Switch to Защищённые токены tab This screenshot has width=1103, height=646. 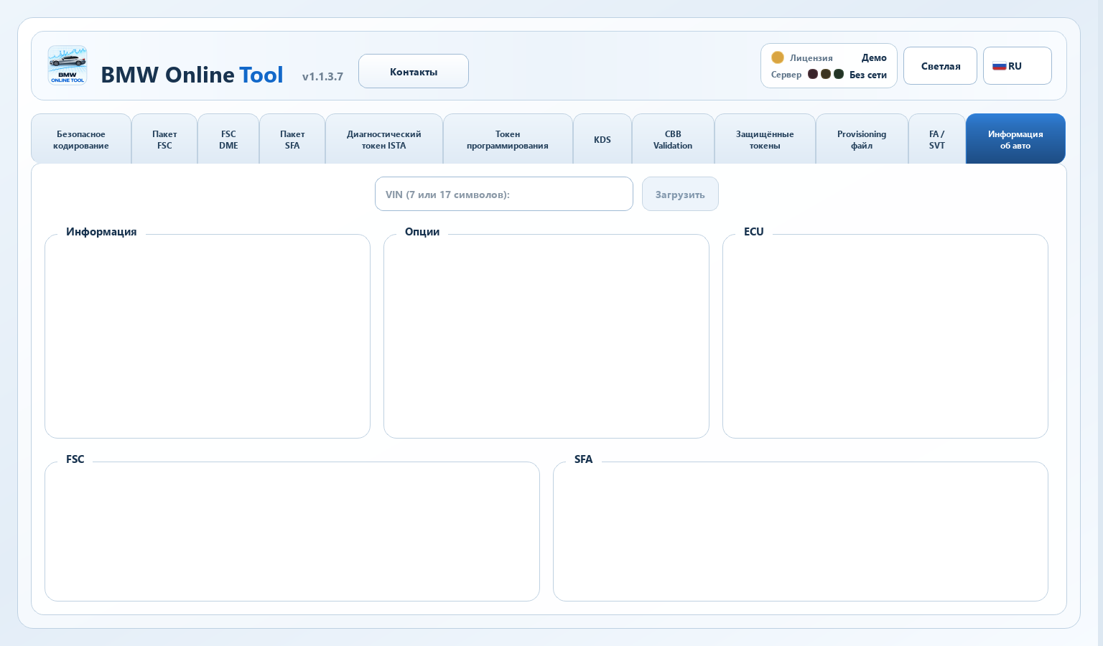point(765,139)
